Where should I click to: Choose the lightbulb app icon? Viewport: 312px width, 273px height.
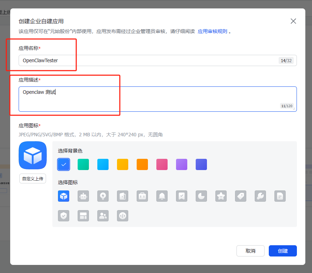tap(103, 196)
